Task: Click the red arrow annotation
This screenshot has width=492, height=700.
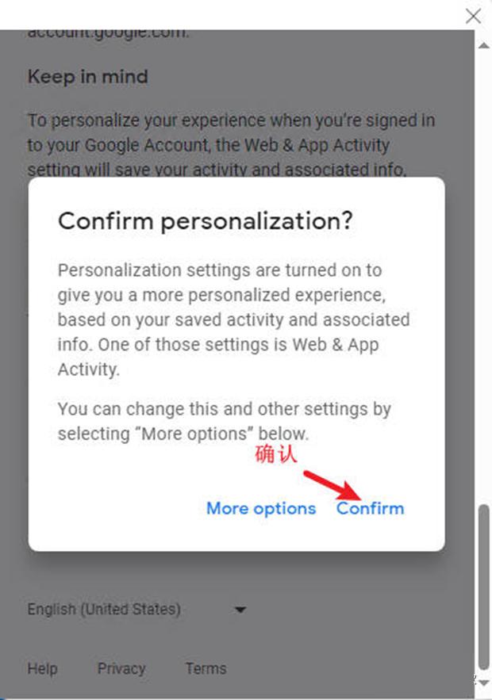Action: point(332,486)
